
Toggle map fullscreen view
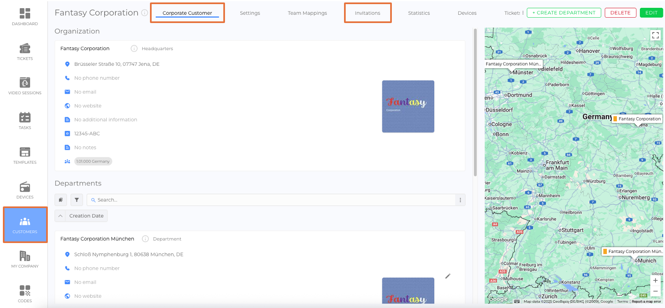[x=655, y=35]
